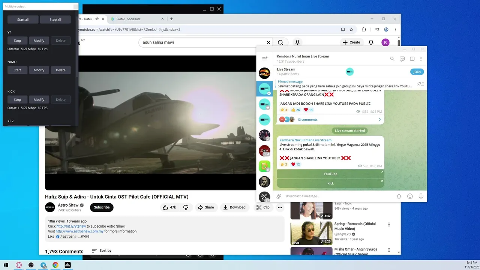
Task: Subscribe to Astro Shaw channel
Action: [x=102, y=207]
